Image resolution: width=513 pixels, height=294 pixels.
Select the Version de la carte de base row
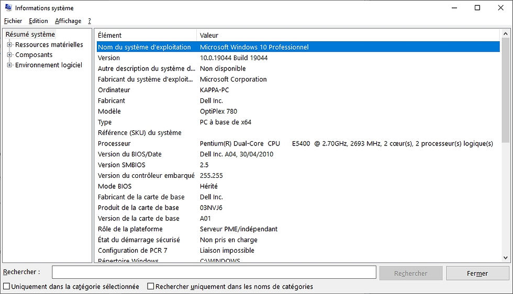coord(298,219)
